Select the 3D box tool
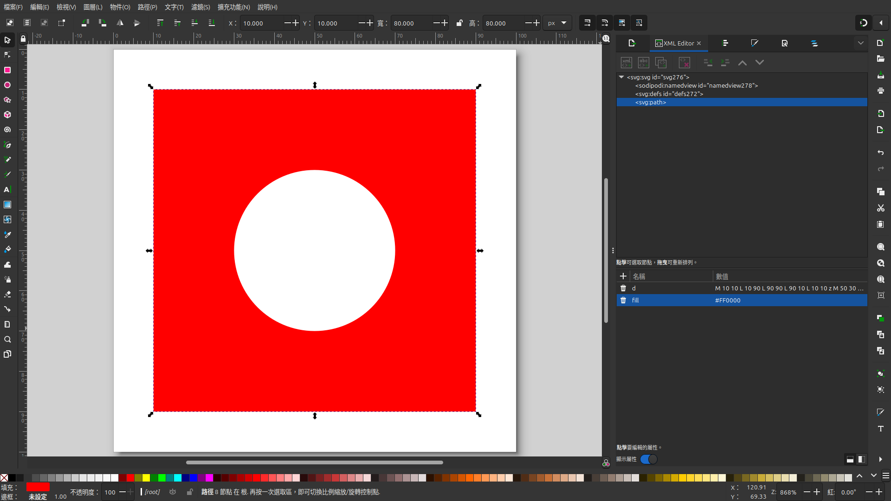 [x=7, y=115]
